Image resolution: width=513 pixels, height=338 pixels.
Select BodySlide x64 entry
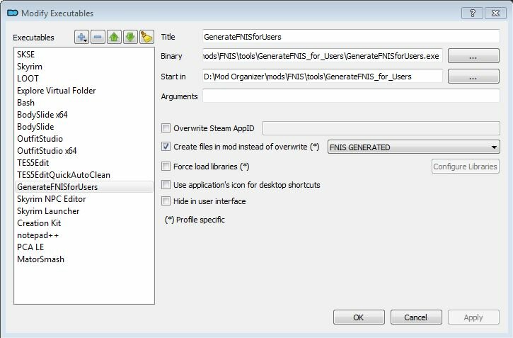(83, 115)
